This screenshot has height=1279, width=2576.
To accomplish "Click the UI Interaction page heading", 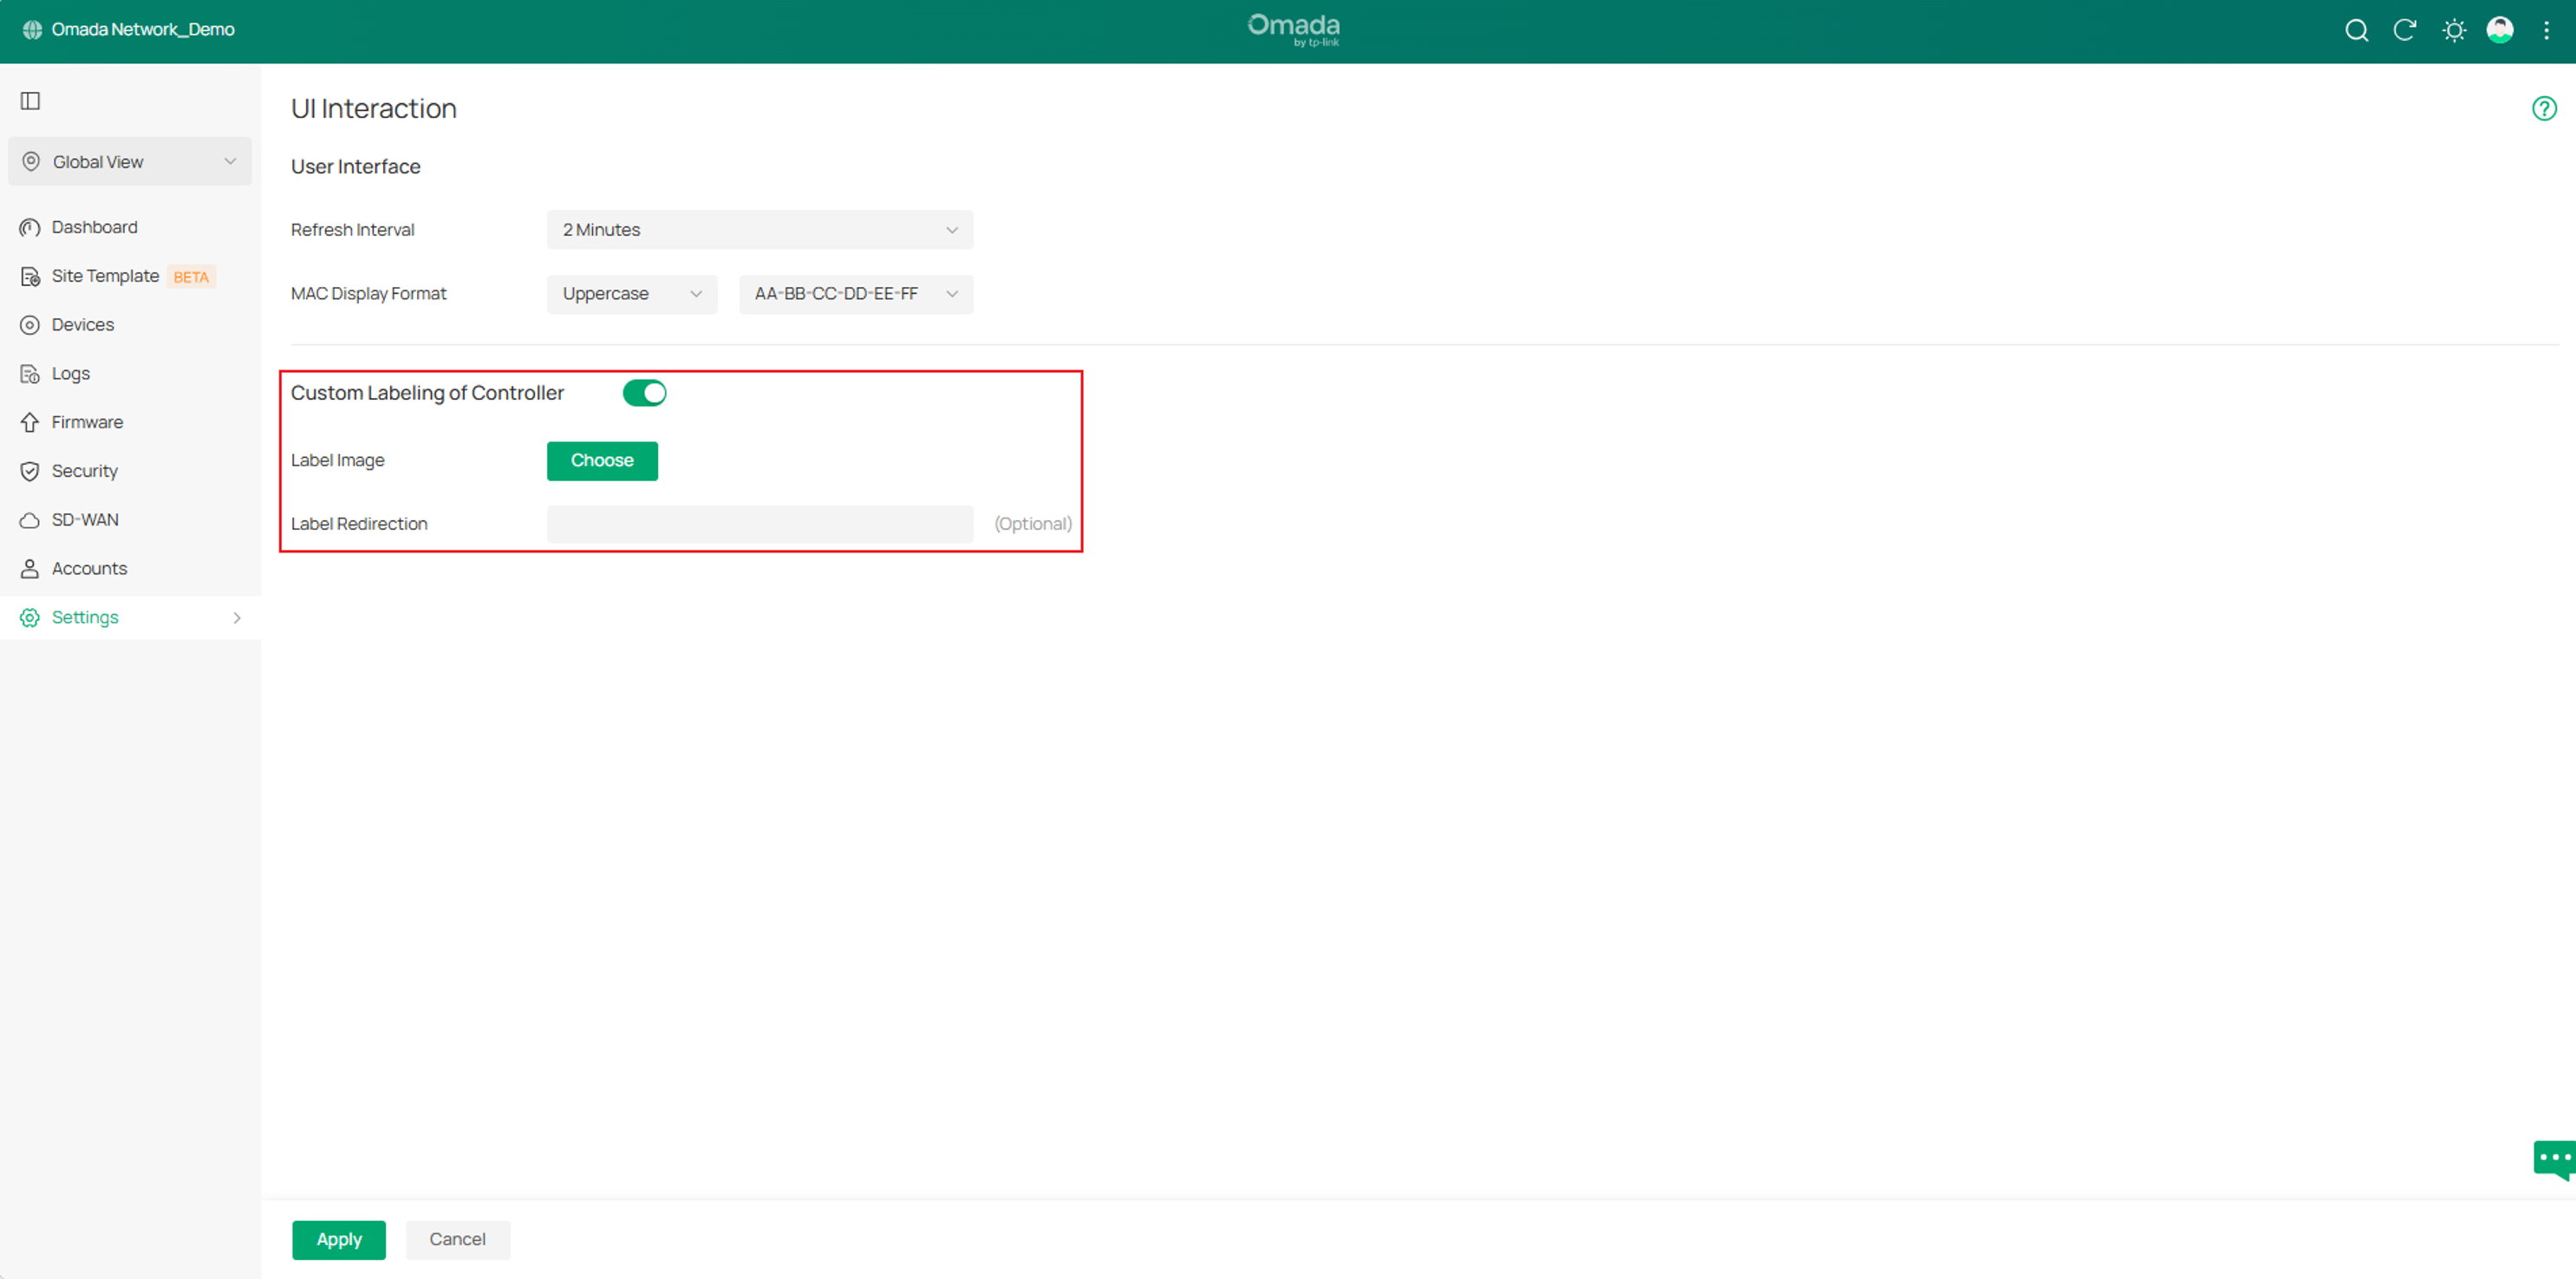I will [x=374, y=108].
